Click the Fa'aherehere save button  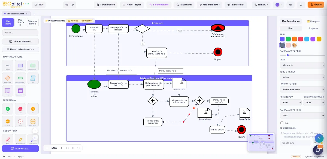[106, 5]
